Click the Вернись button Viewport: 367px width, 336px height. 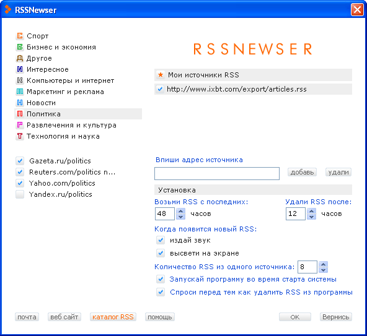[x=336, y=317]
